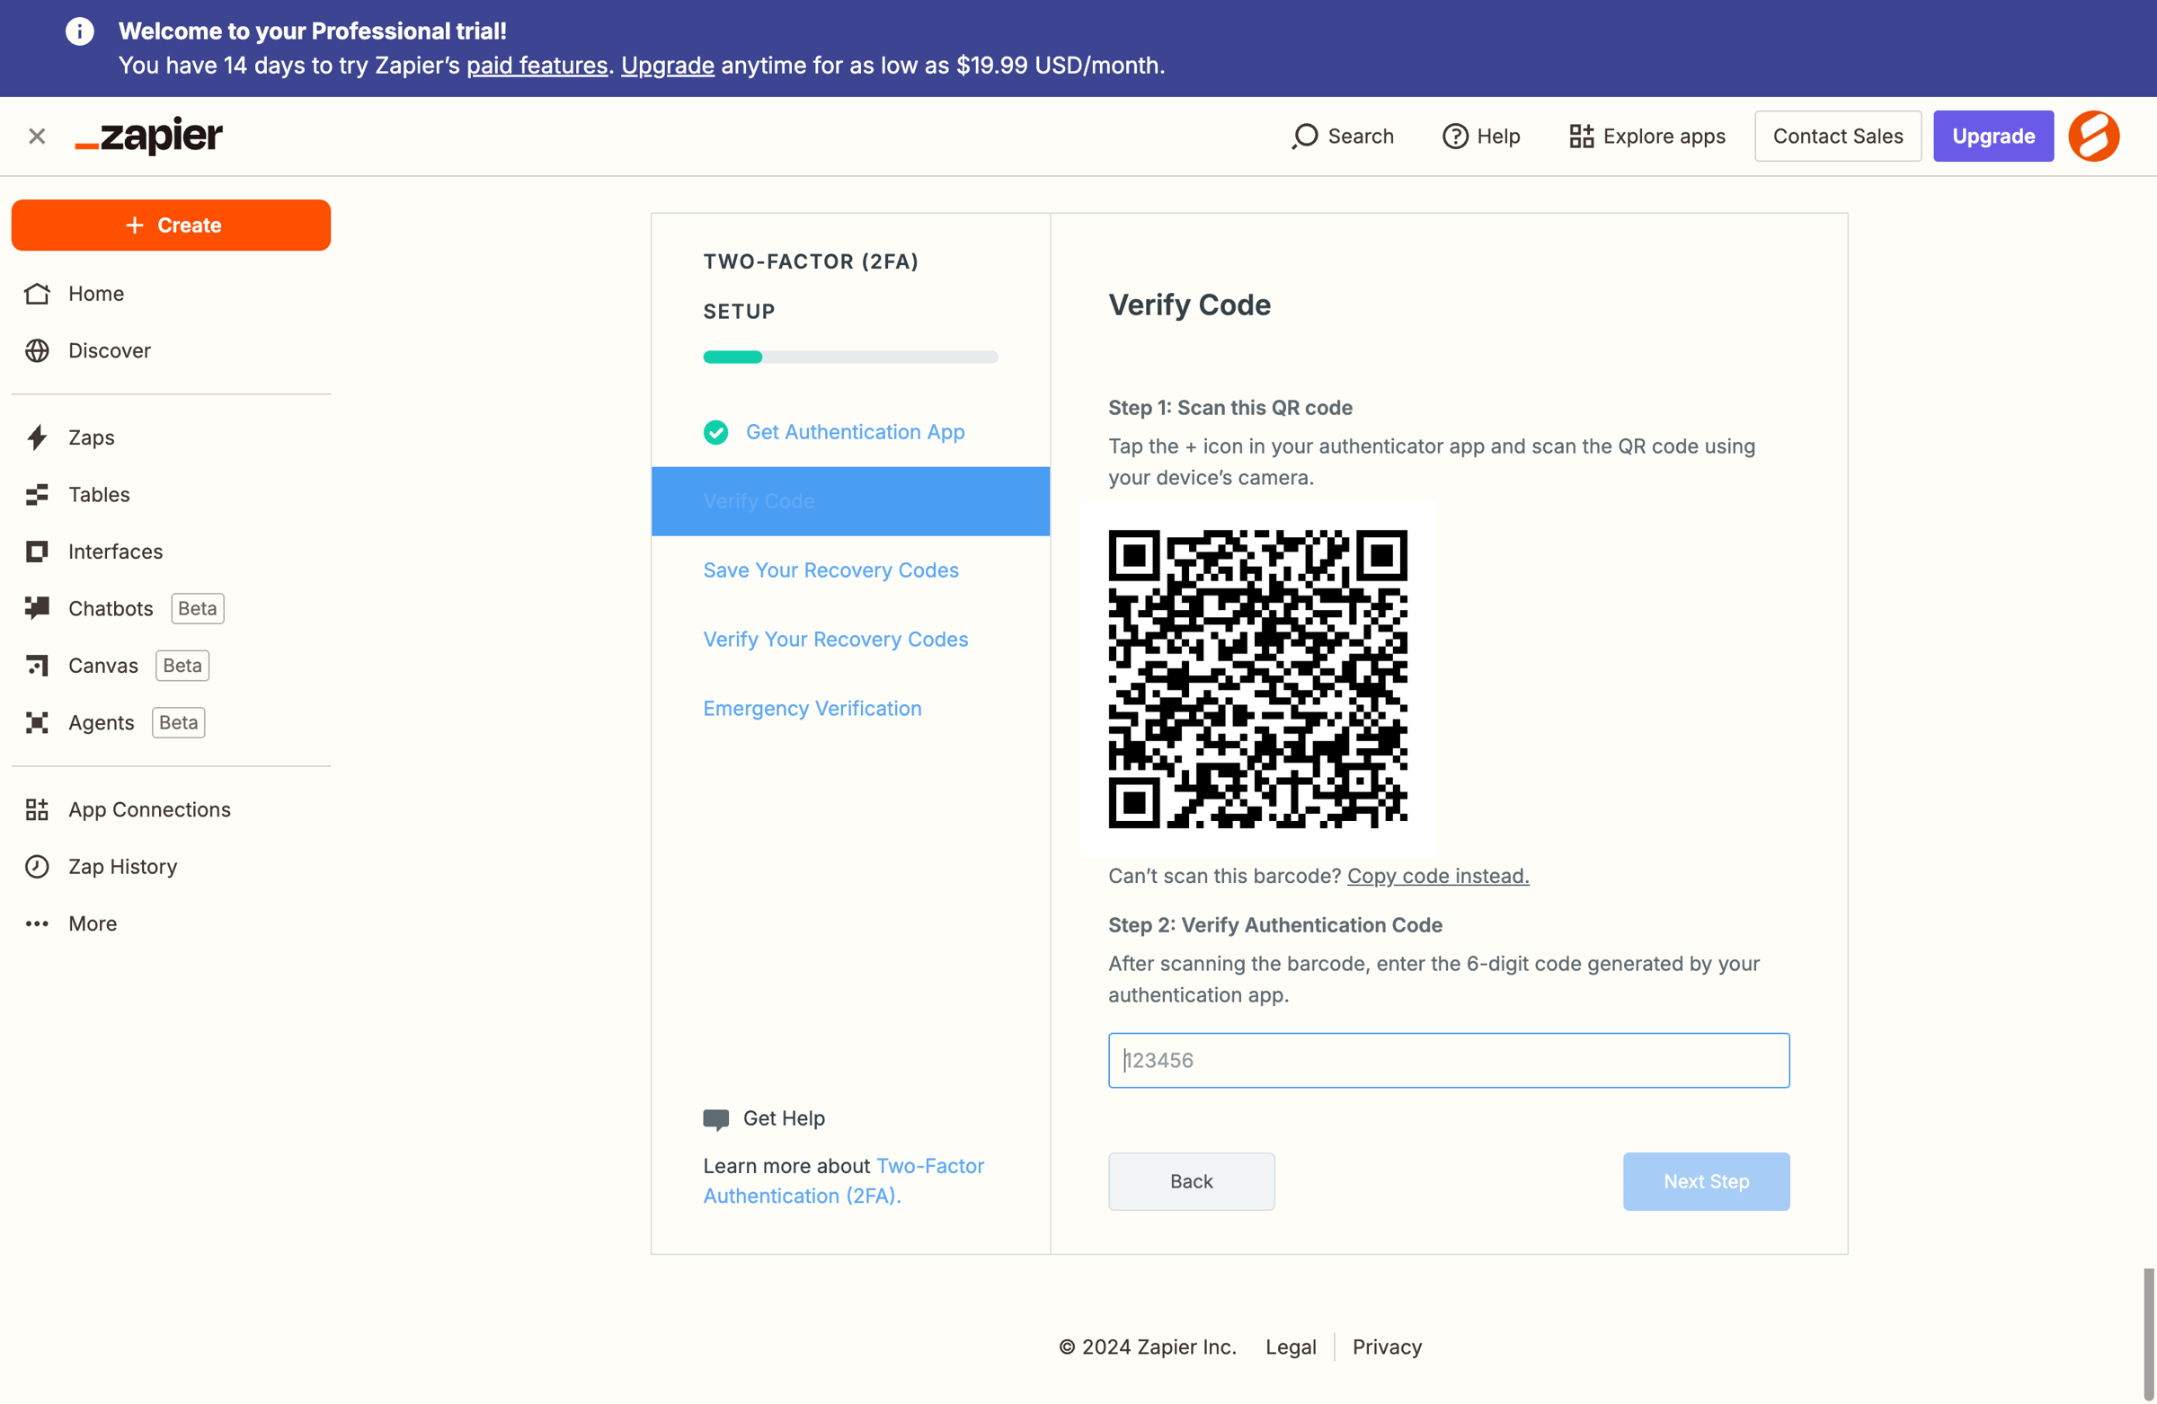Go to Get Authentication App step

(855, 432)
